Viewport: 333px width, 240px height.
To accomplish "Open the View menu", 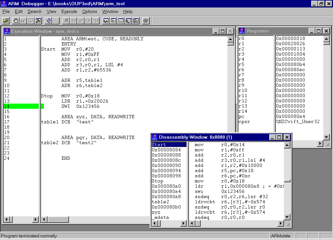I will pos(51,11).
